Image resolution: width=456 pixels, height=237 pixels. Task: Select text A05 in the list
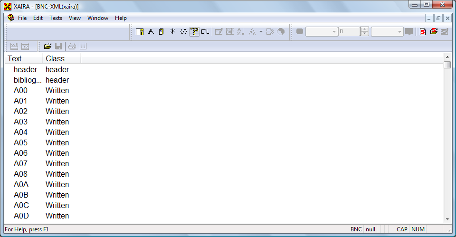(20, 143)
